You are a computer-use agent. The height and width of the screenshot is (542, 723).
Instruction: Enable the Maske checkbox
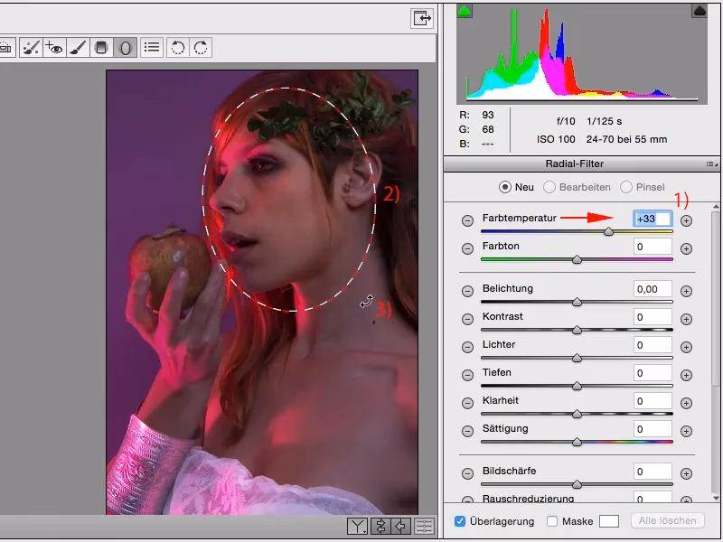coord(552,521)
